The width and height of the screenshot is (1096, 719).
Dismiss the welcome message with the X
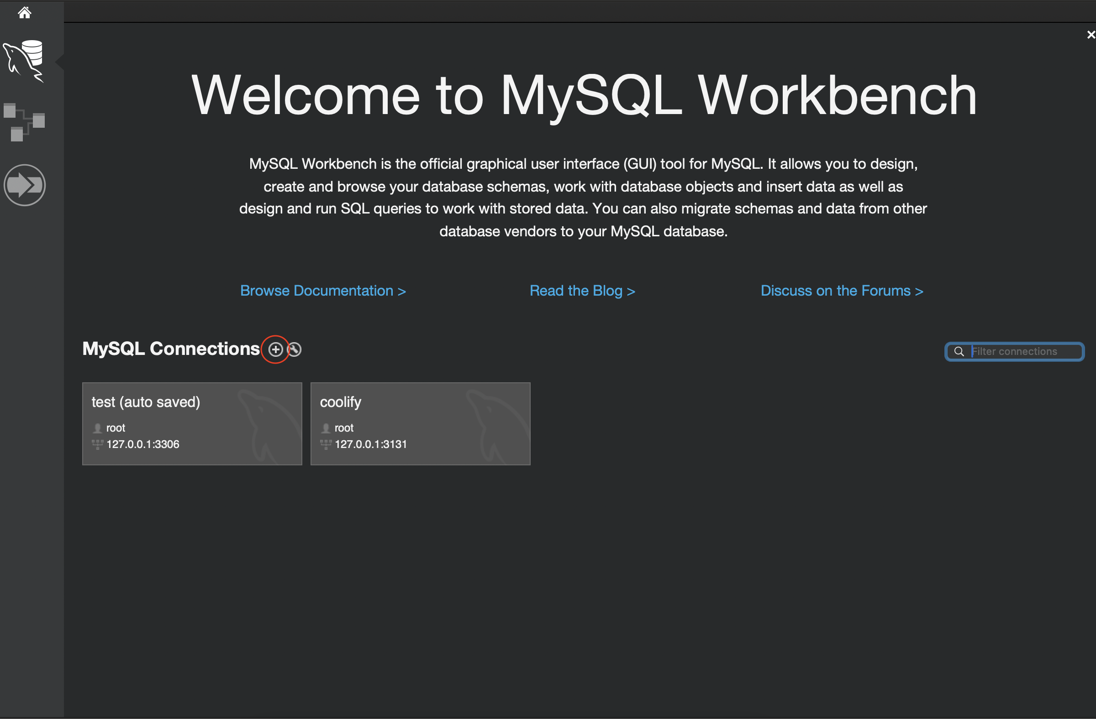1091,35
